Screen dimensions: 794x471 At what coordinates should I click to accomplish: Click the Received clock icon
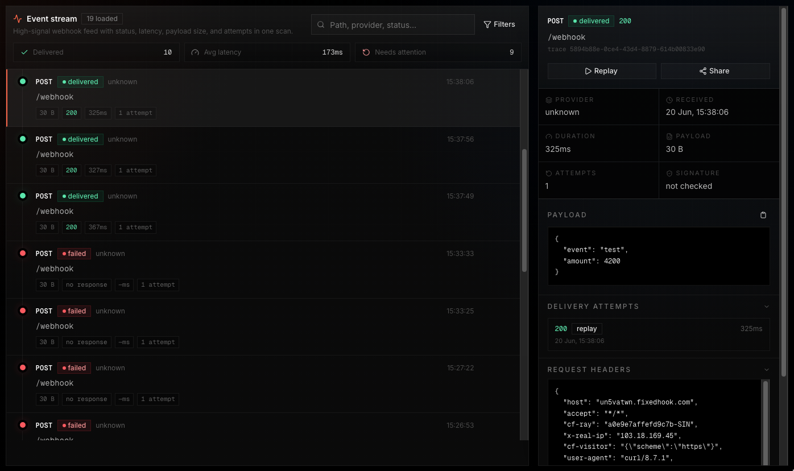click(x=669, y=100)
